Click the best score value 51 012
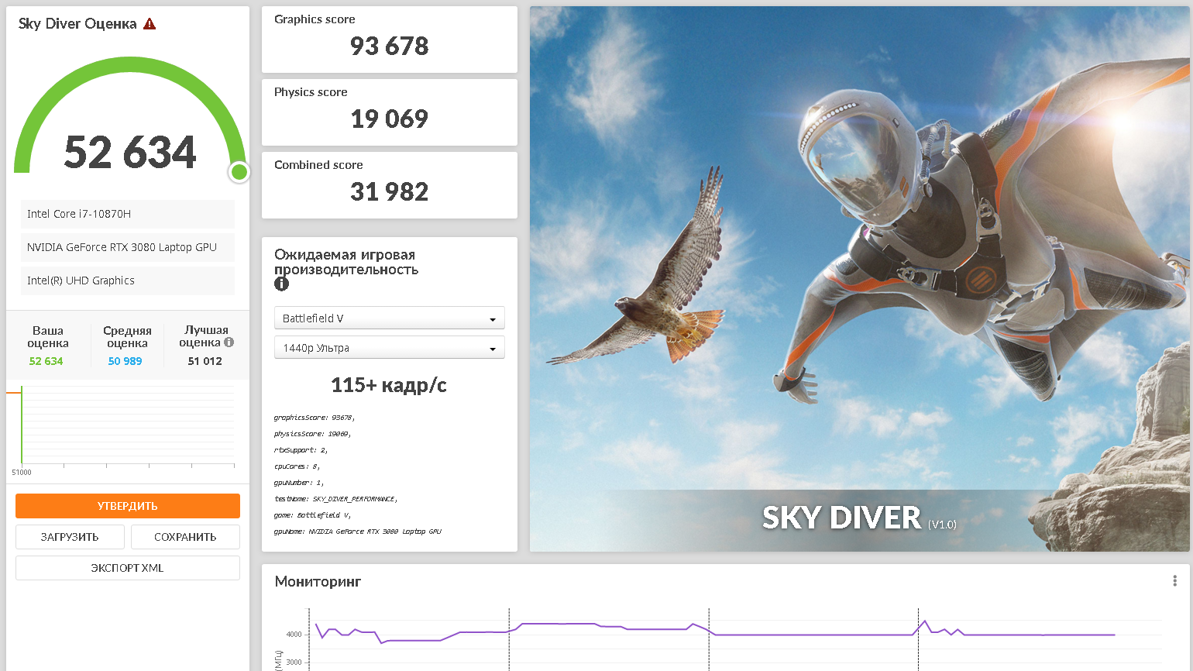This screenshot has height=671, width=1193. 205,361
